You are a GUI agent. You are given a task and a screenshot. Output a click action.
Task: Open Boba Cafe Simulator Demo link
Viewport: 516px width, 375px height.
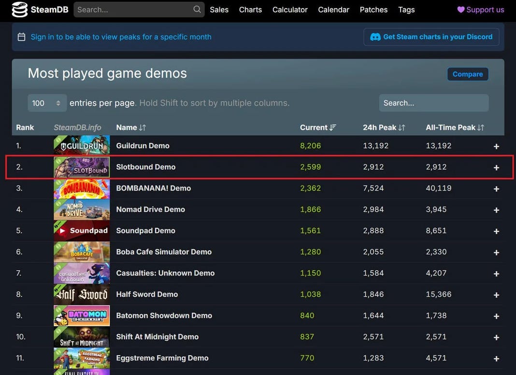[164, 252]
